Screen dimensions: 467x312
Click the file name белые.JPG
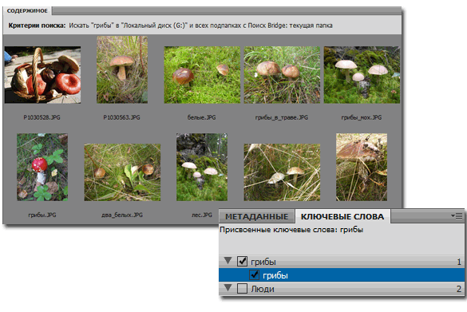(x=202, y=117)
